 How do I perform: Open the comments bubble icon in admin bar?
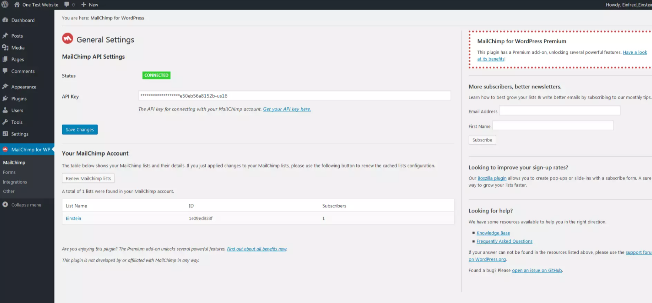point(67,4)
